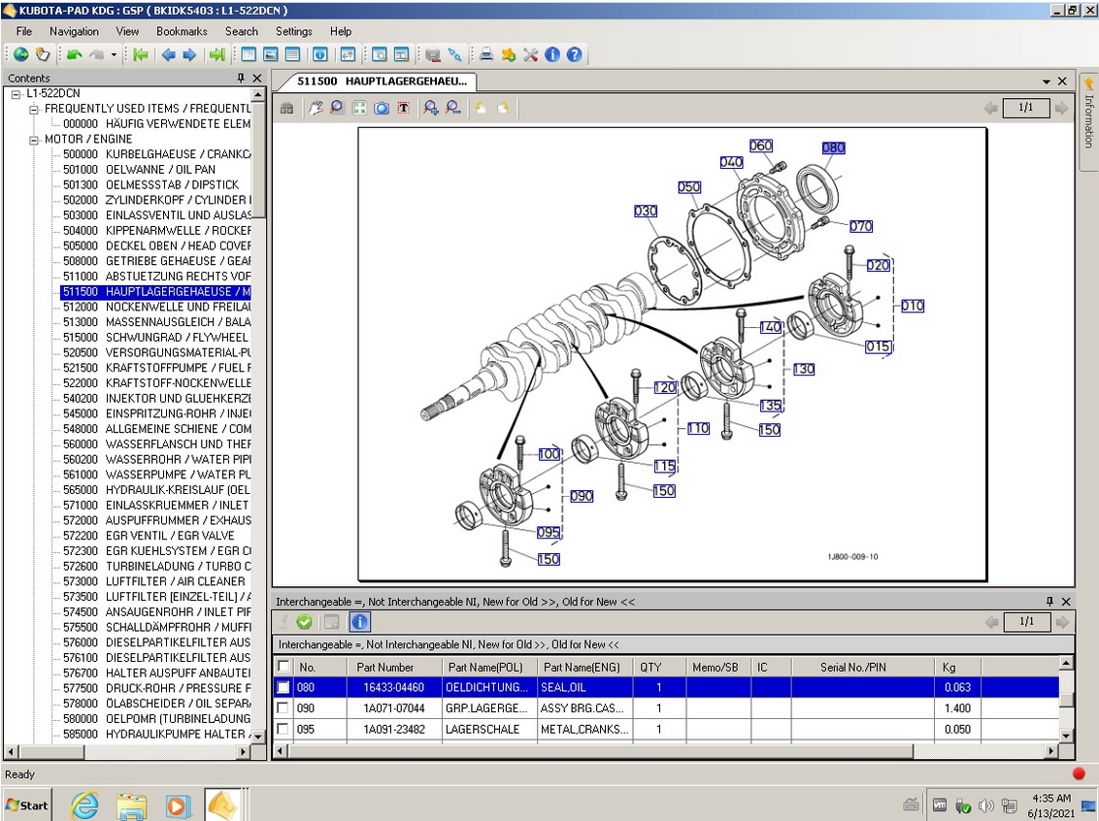Add bookmark using the star plus icon
1099x821 pixels.
(509, 54)
